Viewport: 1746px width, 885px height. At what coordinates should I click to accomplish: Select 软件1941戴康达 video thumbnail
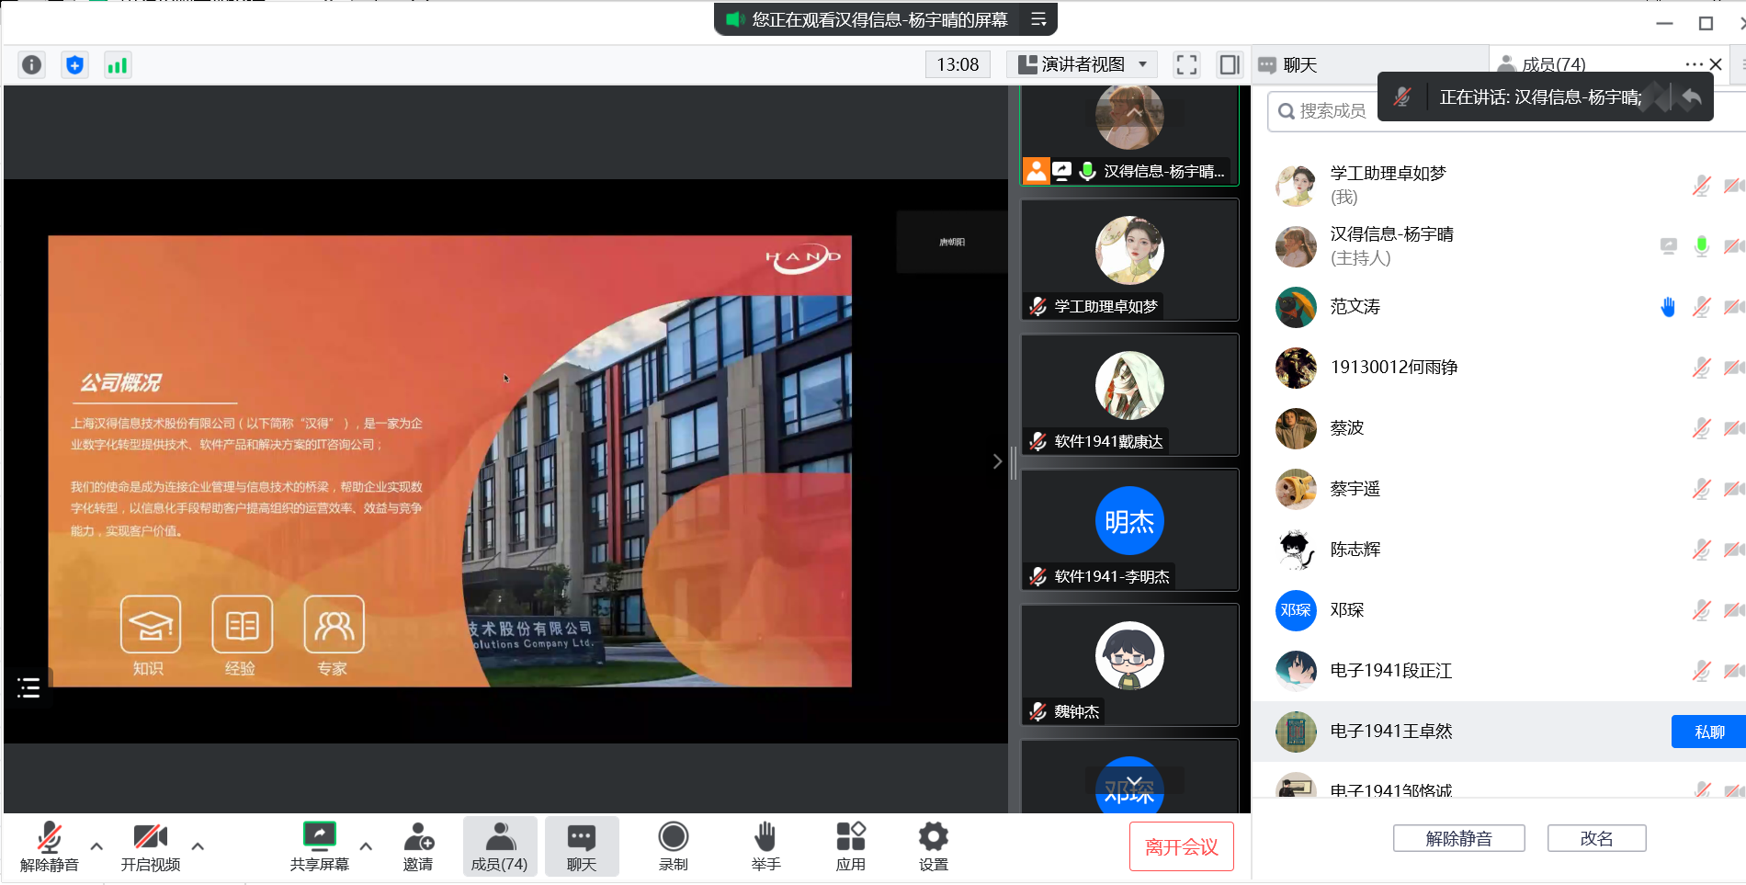tap(1130, 395)
